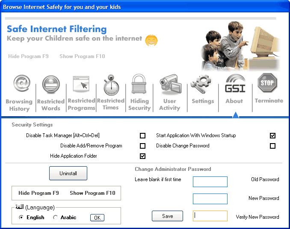Screen dimensions: 290x229
Task: Check Disable Add/Remove Program box
Action: pos(142,146)
